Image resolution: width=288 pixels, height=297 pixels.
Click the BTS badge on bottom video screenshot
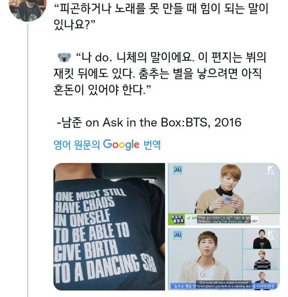pyautogui.click(x=178, y=235)
